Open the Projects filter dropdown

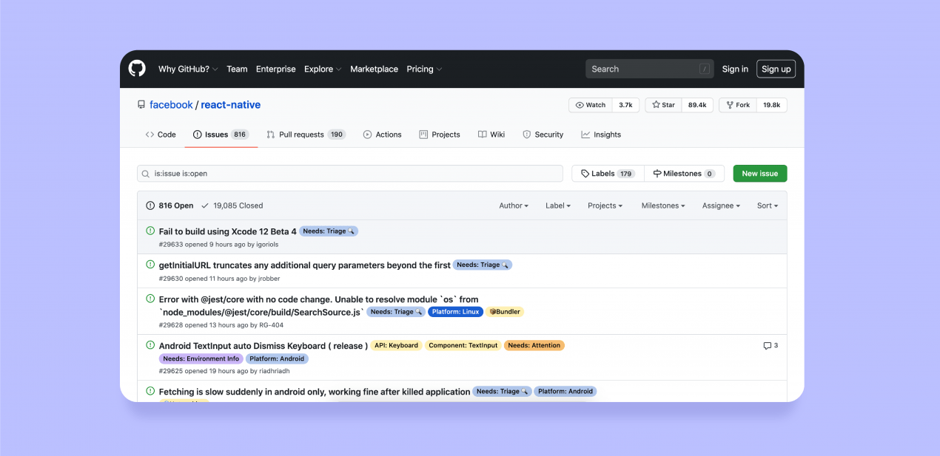point(605,205)
